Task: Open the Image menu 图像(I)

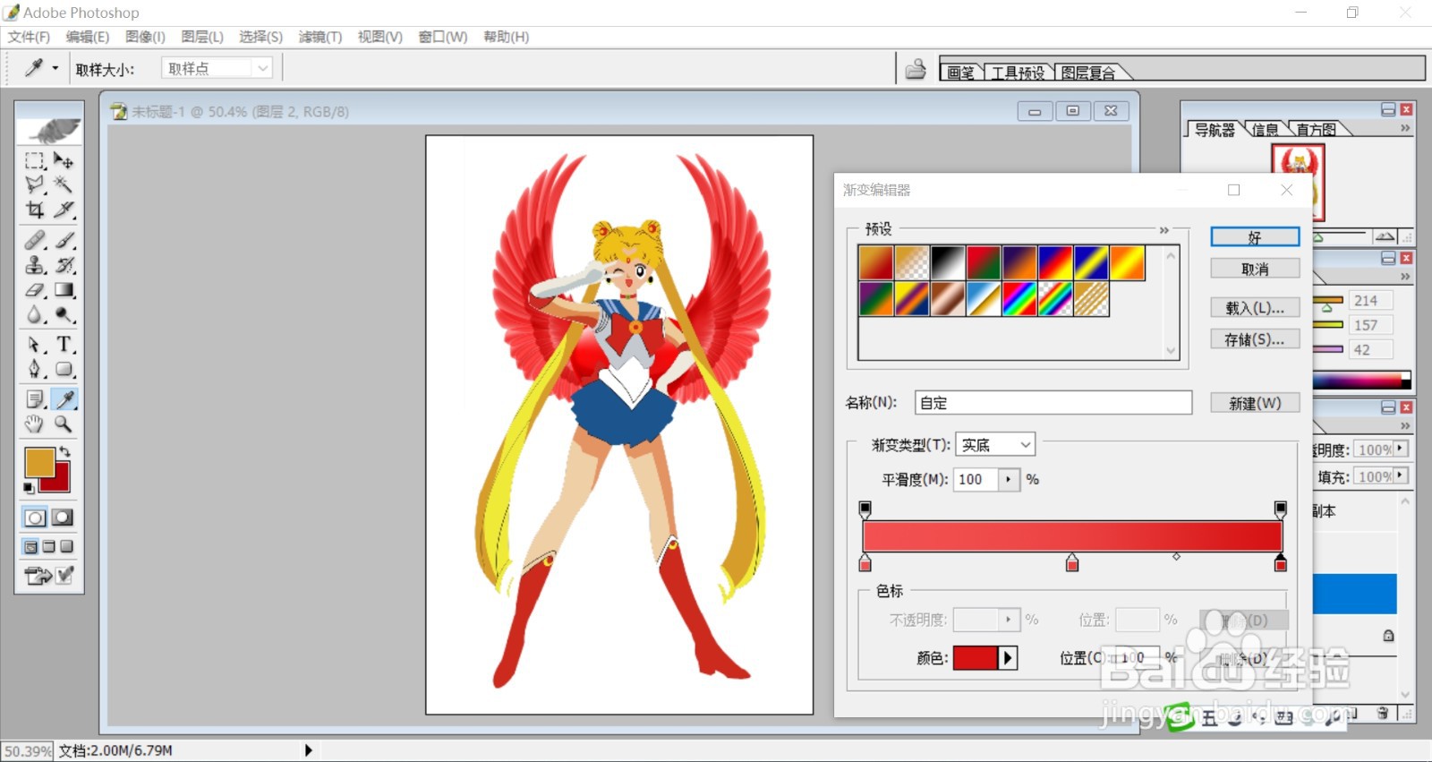Action: [145, 37]
